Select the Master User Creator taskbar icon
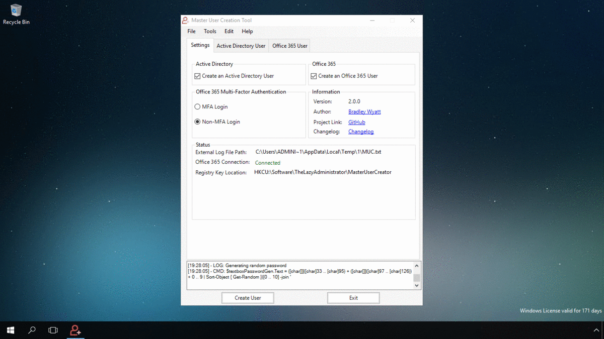604x339 pixels. pyautogui.click(x=75, y=330)
